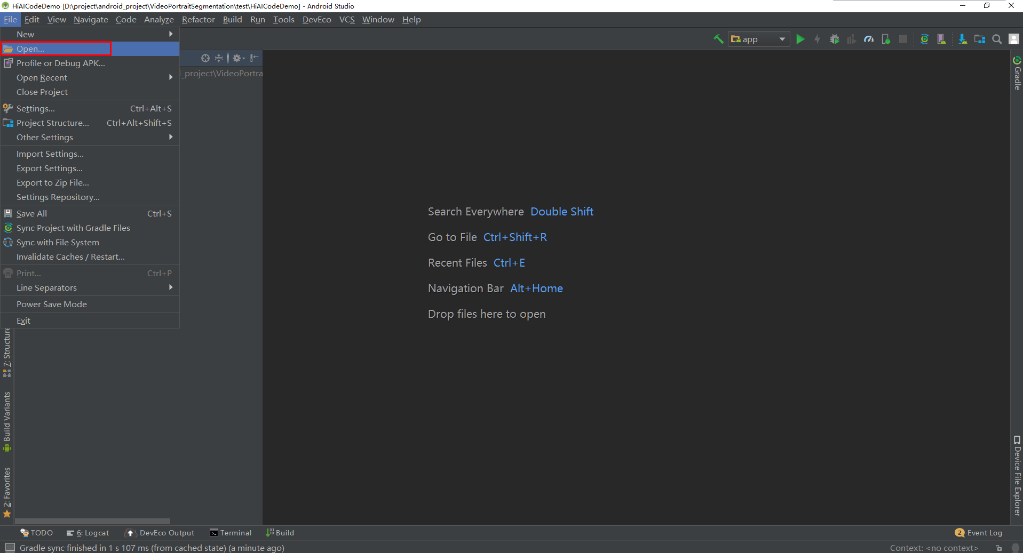Open the app run configuration dropdown
Viewport: 1023px width, 553px height.
click(758, 39)
